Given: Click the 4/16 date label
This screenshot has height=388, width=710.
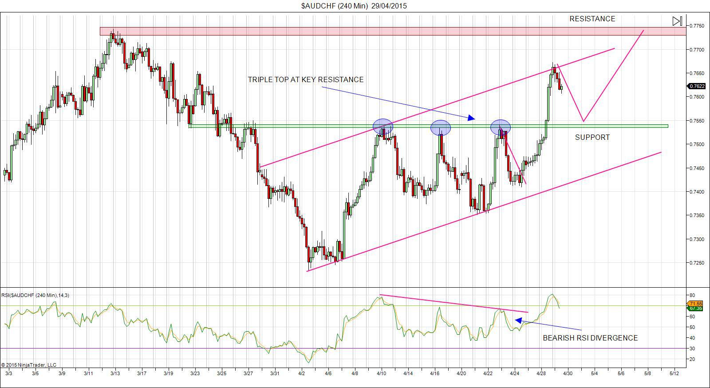Looking at the screenshot, I should point(434,373).
